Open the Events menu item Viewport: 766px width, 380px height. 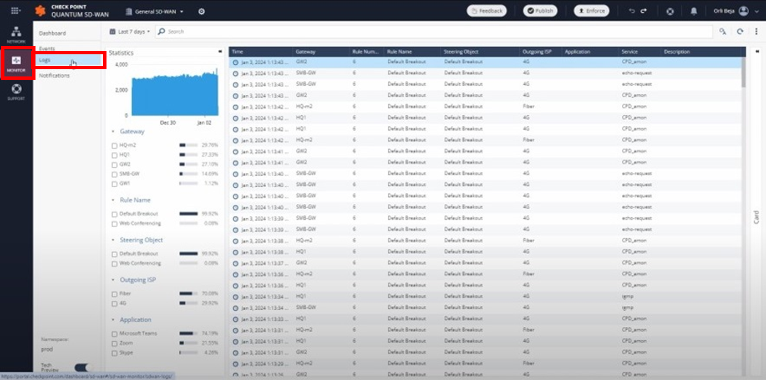coord(47,49)
